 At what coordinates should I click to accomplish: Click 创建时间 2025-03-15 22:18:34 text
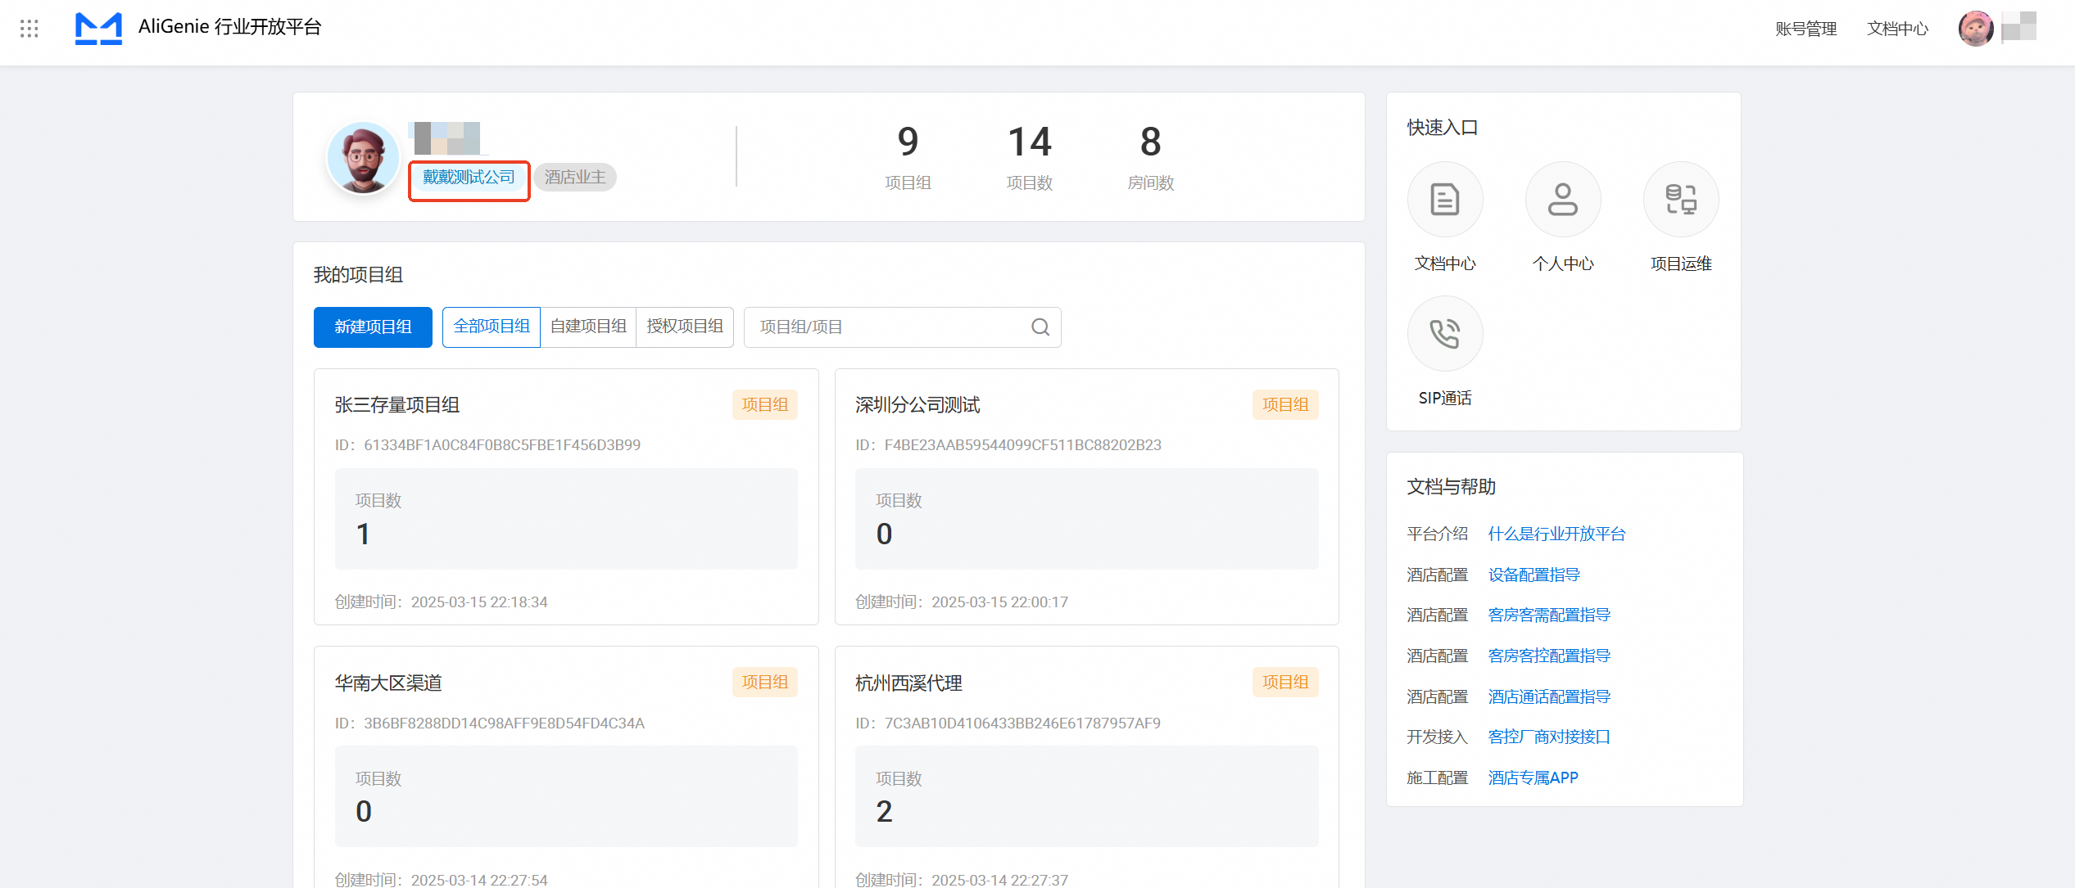[x=441, y=602]
